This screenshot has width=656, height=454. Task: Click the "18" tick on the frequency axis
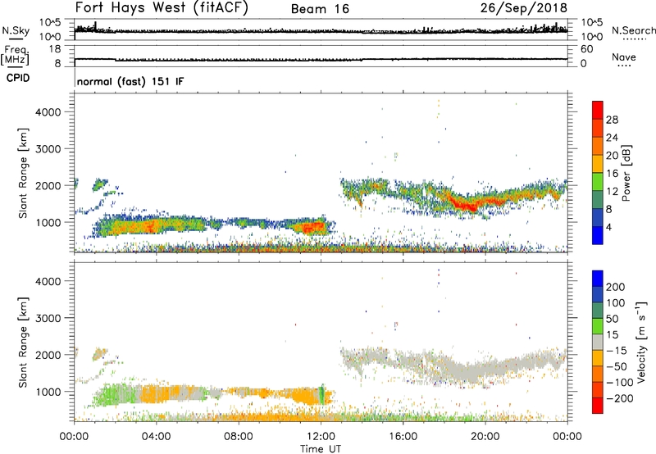point(55,49)
